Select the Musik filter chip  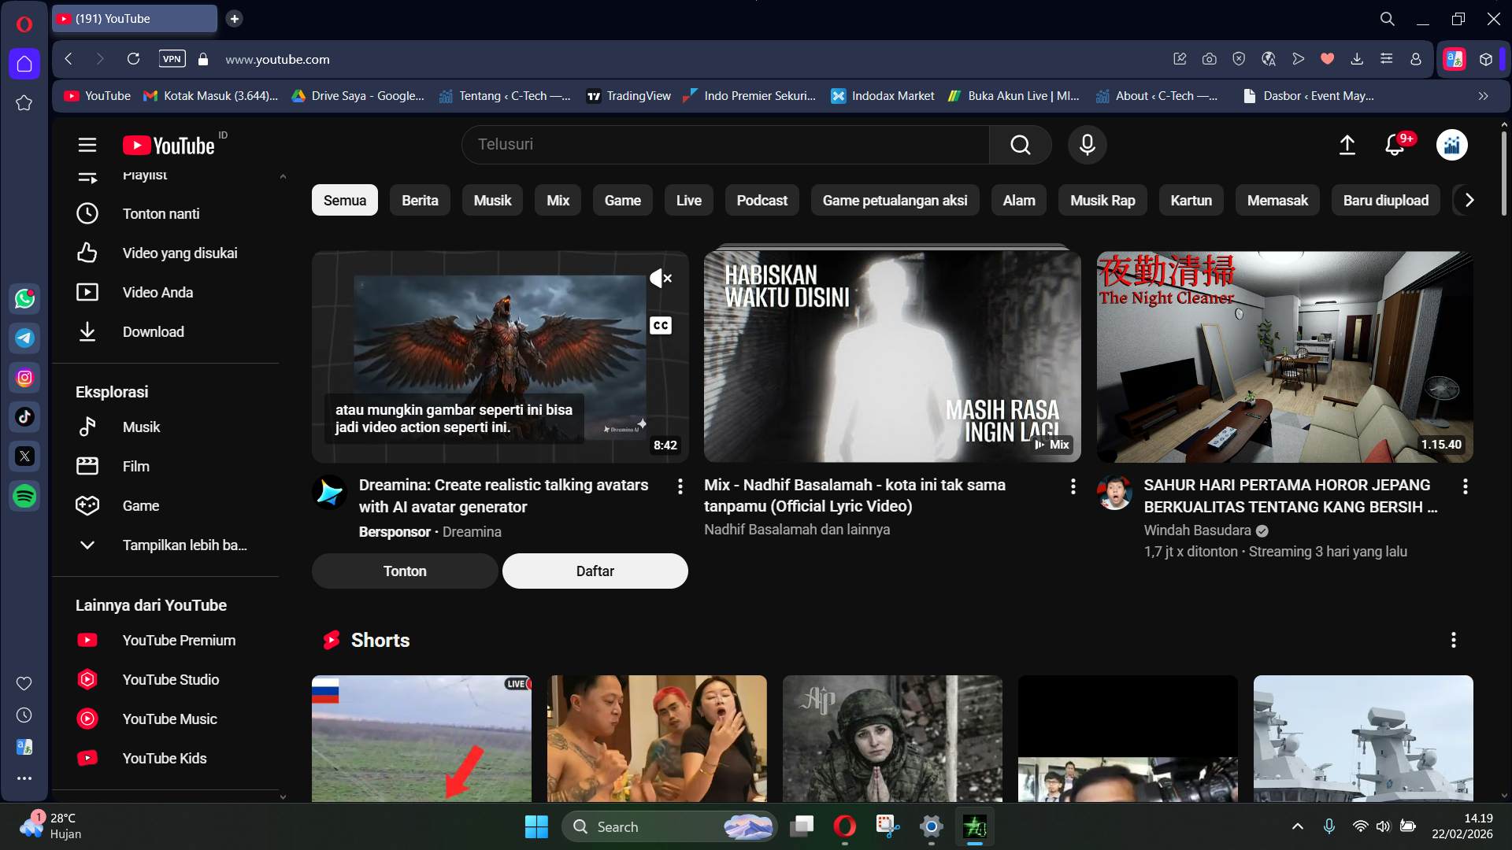(x=492, y=200)
